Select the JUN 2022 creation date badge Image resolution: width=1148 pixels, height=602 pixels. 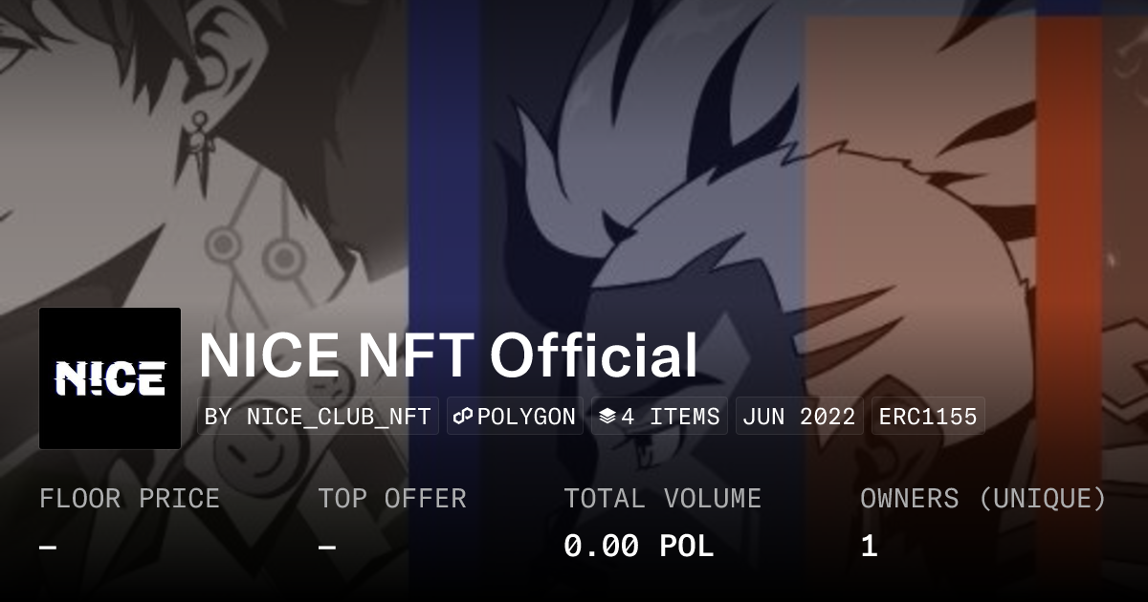click(799, 417)
